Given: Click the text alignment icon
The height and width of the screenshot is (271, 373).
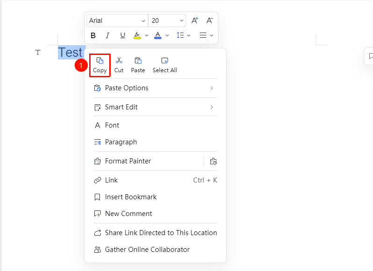Looking at the screenshot, I should click(203, 35).
